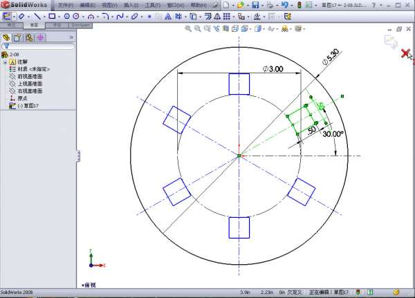This screenshot has width=415, height=298.
Task: Open the ConfigurationManager tab
Action: (x=29, y=37)
